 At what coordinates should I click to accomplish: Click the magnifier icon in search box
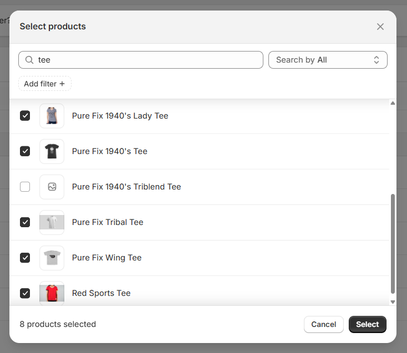point(29,60)
